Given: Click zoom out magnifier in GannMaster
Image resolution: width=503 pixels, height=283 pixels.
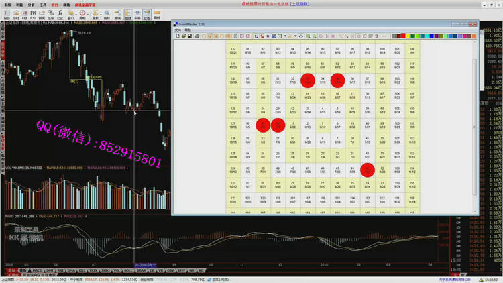Looking at the screenshot, I should point(314,36).
